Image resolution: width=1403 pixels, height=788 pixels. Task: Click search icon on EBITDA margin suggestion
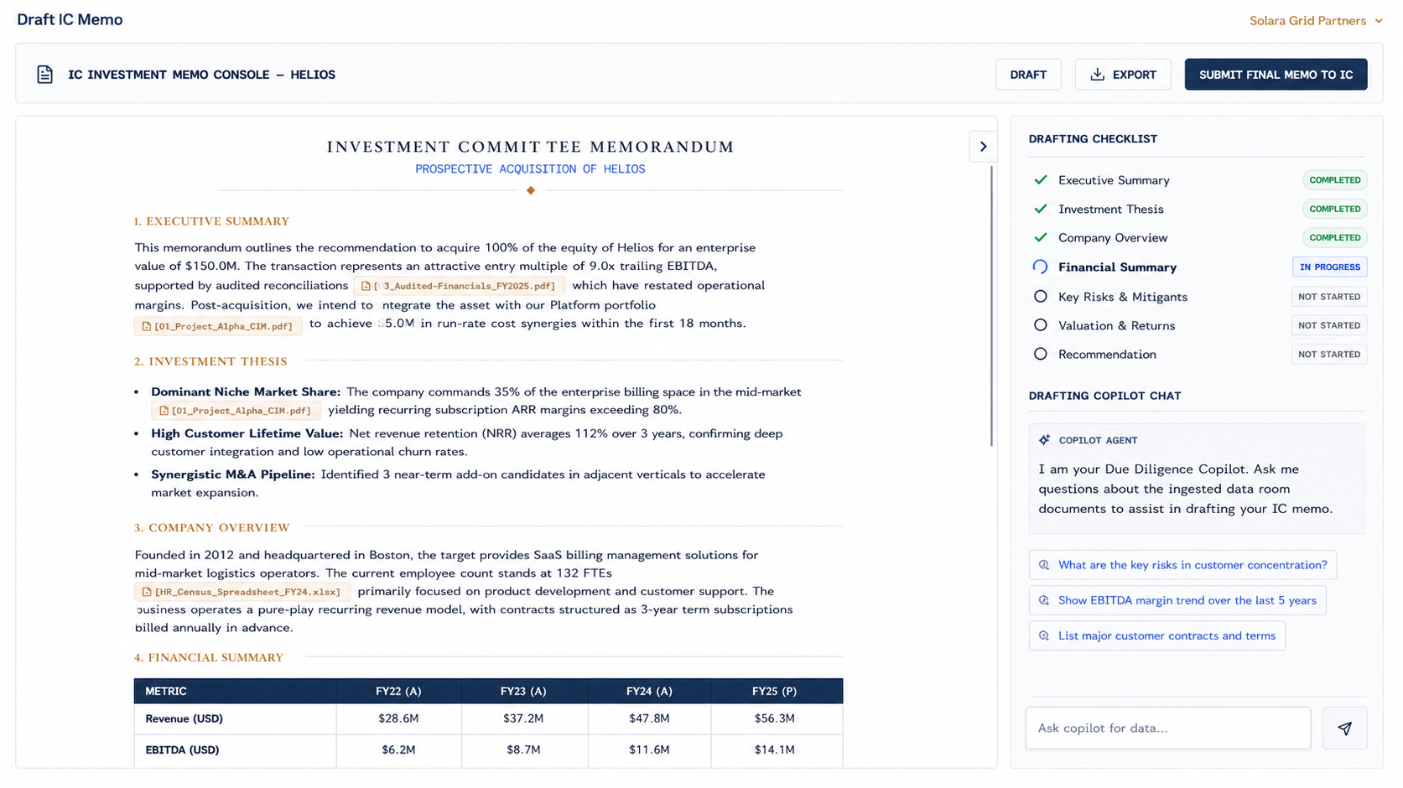(1044, 600)
